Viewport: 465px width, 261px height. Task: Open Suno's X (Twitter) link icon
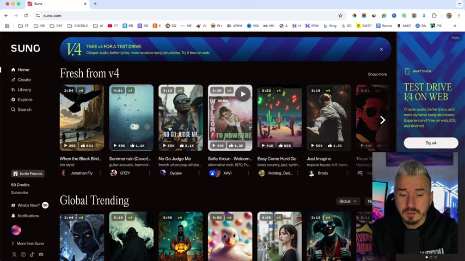click(14, 254)
